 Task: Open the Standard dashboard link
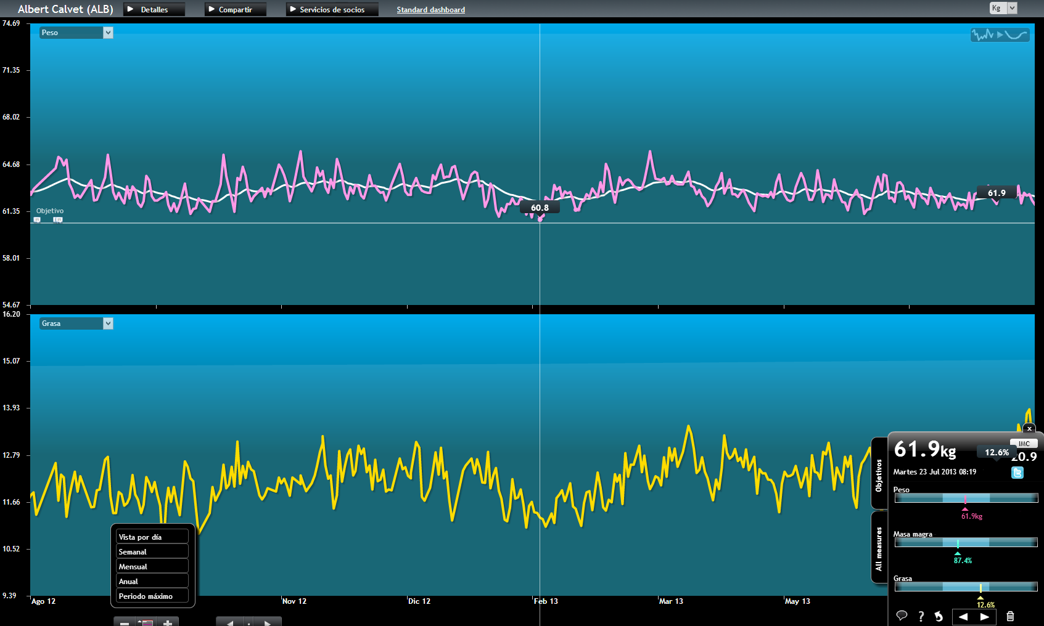[x=430, y=10]
